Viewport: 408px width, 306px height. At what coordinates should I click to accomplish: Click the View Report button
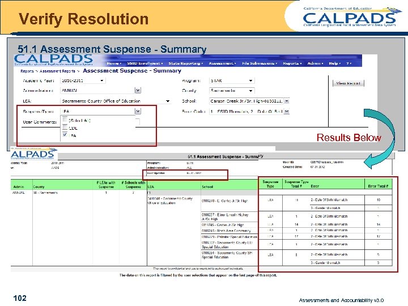click(x=348, y=83)
